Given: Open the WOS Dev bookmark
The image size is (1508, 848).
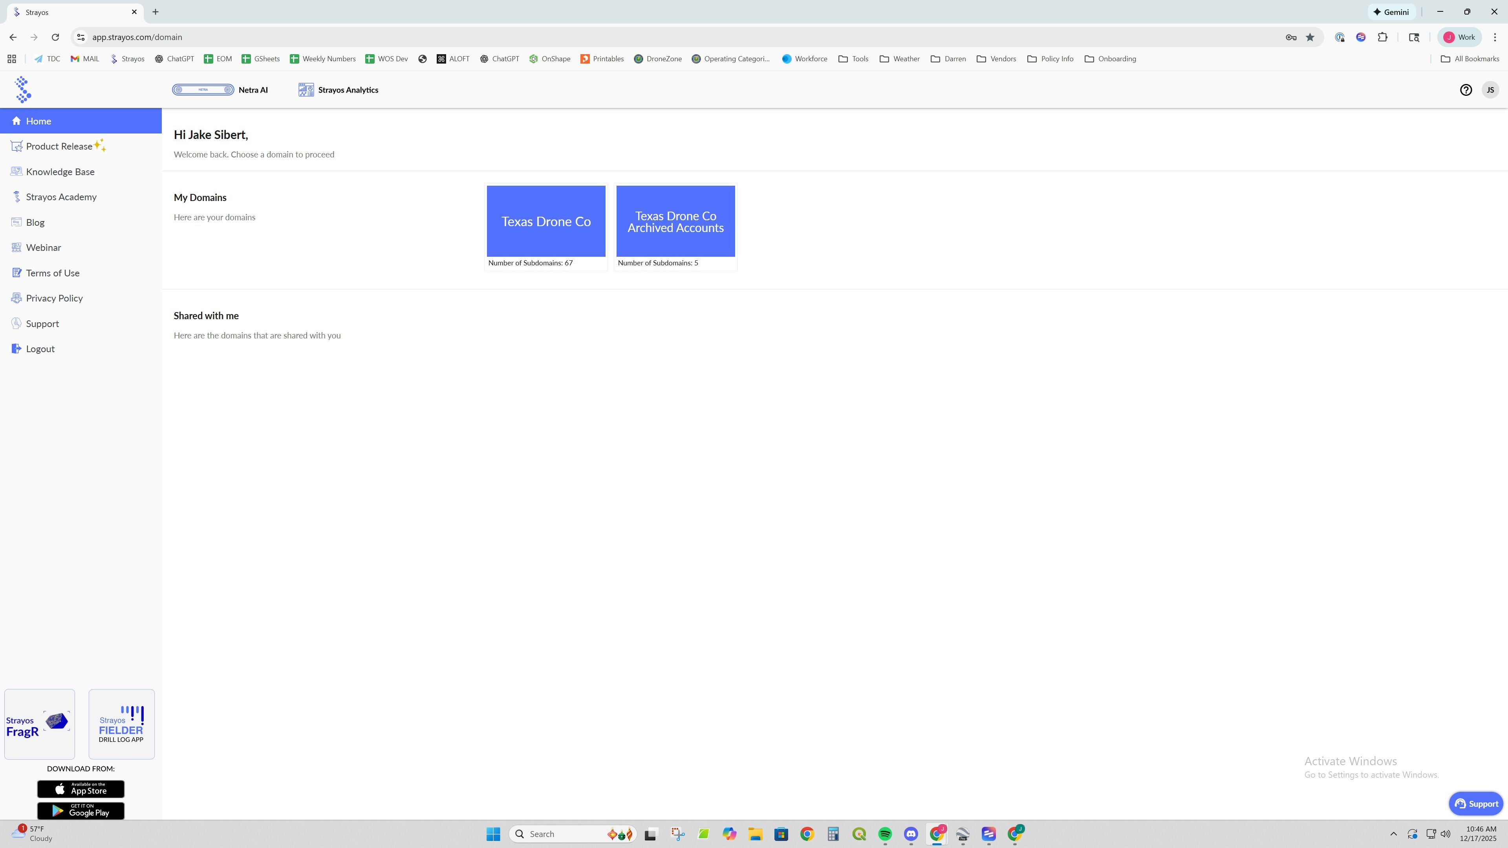Looking at the screenshot, I should click(x=386, y=58).
